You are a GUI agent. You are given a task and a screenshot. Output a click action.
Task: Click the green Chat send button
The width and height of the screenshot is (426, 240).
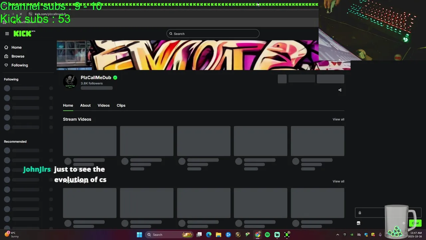[415, 223]
